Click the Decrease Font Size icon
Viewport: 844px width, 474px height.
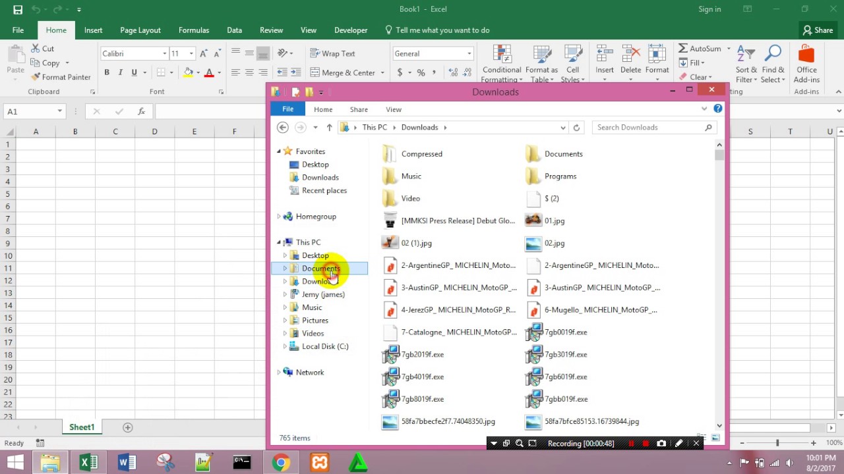(x=218, y=53)
